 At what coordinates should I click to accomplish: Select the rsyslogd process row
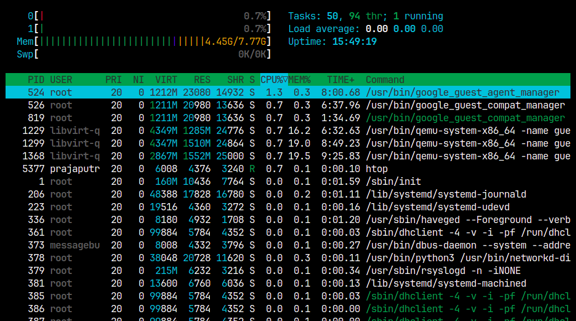tap(288, 271)
